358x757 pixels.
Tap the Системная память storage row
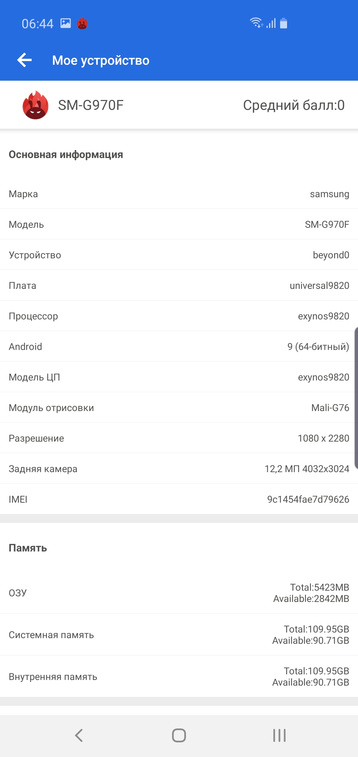(x=179, y=635)
